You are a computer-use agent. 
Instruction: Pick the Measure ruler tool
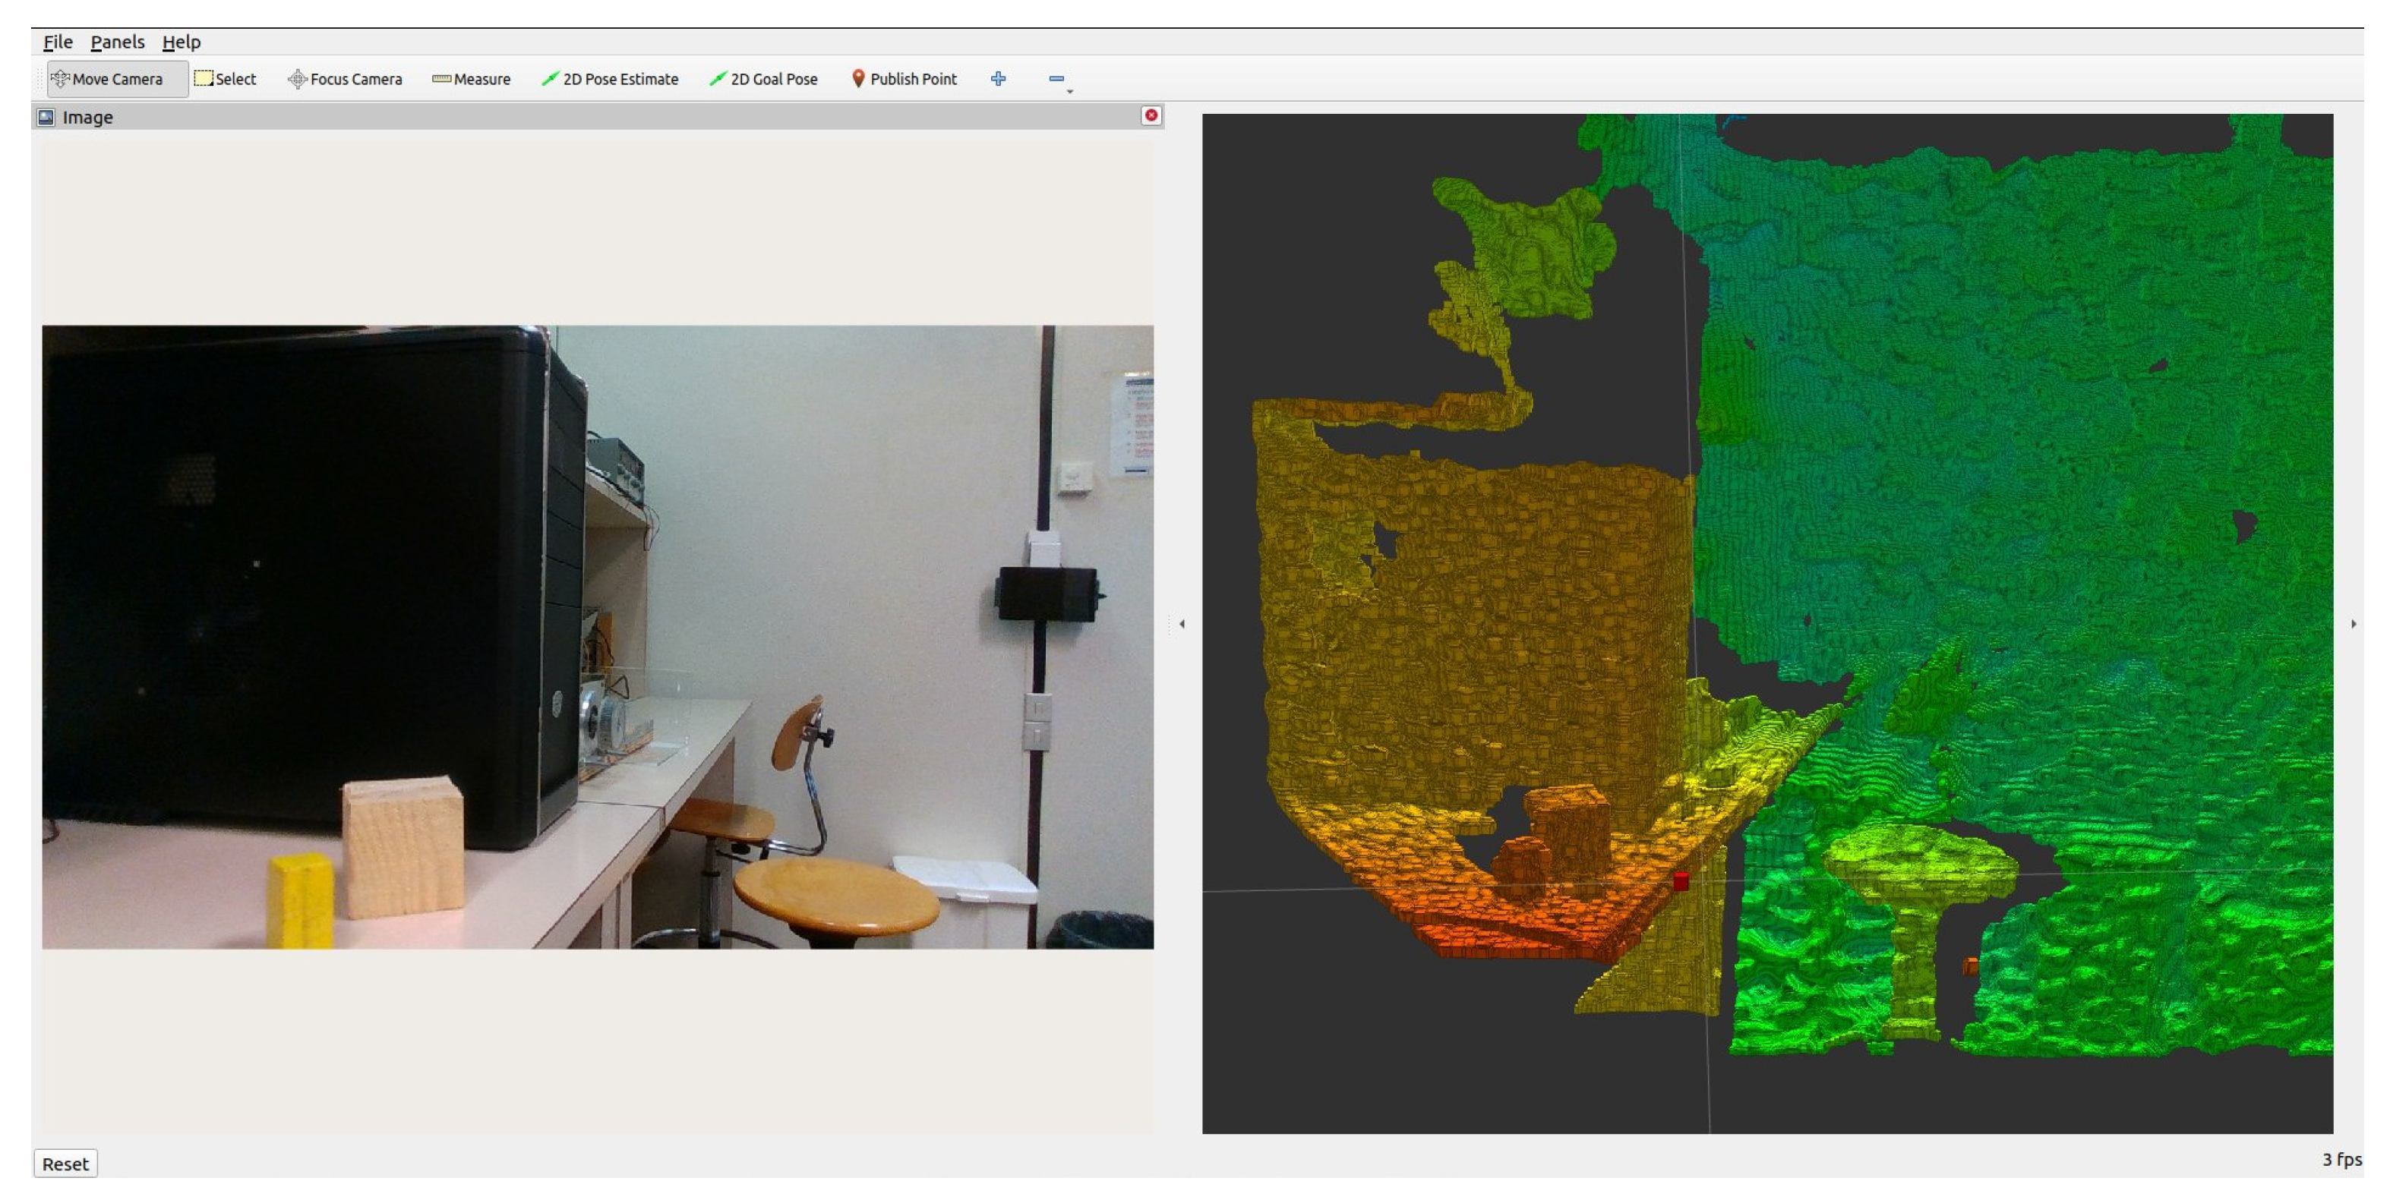[x=472, y=80]
